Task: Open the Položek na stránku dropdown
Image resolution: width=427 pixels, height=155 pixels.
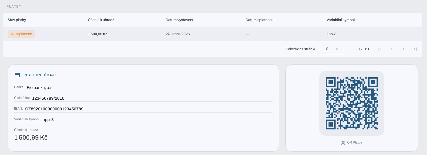Action: (331, 49)
